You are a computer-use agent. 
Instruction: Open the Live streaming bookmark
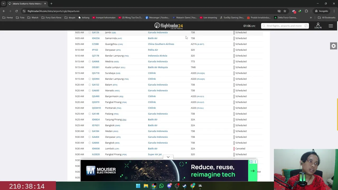tap(208, 18)
